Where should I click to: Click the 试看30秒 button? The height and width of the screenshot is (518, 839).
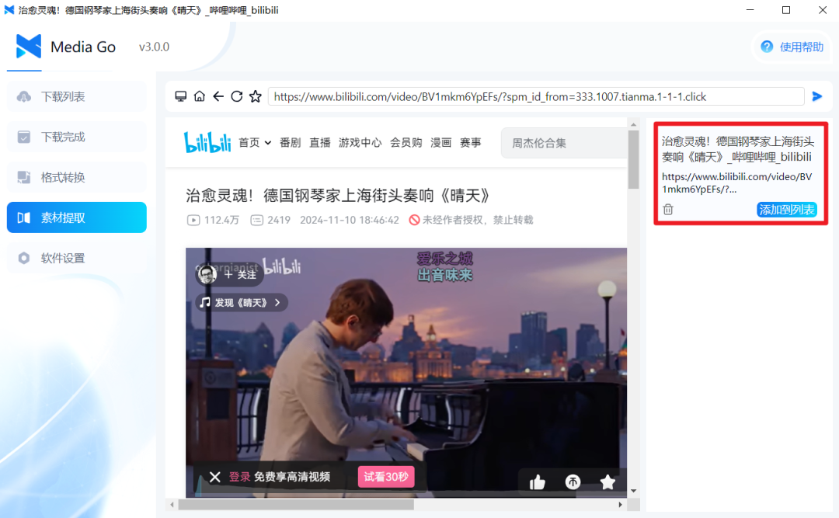tap(386, 477)
